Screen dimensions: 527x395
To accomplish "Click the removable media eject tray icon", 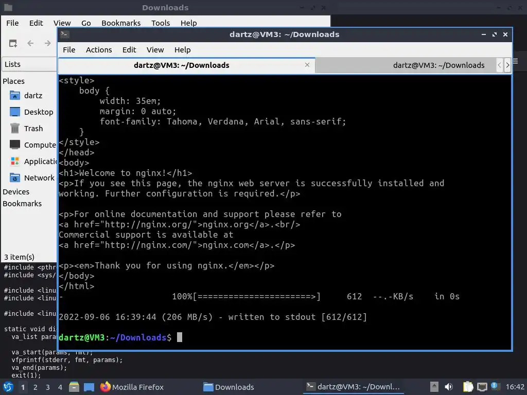I will pos(434,387).
